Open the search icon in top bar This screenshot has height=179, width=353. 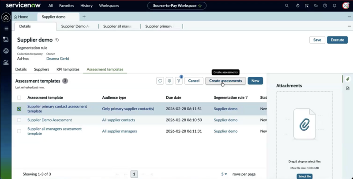[286, 6]
